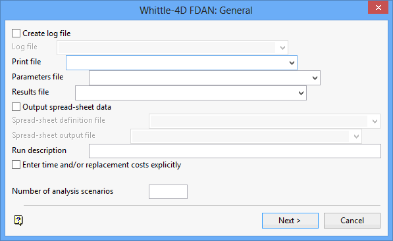
Task: Check Enter time and/or replacement costs explicitly
Action: (x=16, y=165)
